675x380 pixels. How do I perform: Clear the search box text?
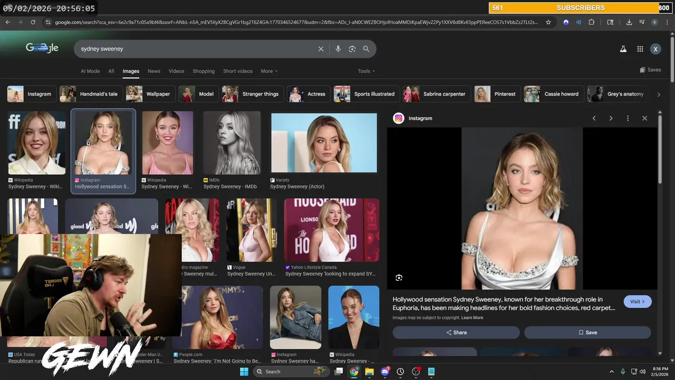pos(321,49)
